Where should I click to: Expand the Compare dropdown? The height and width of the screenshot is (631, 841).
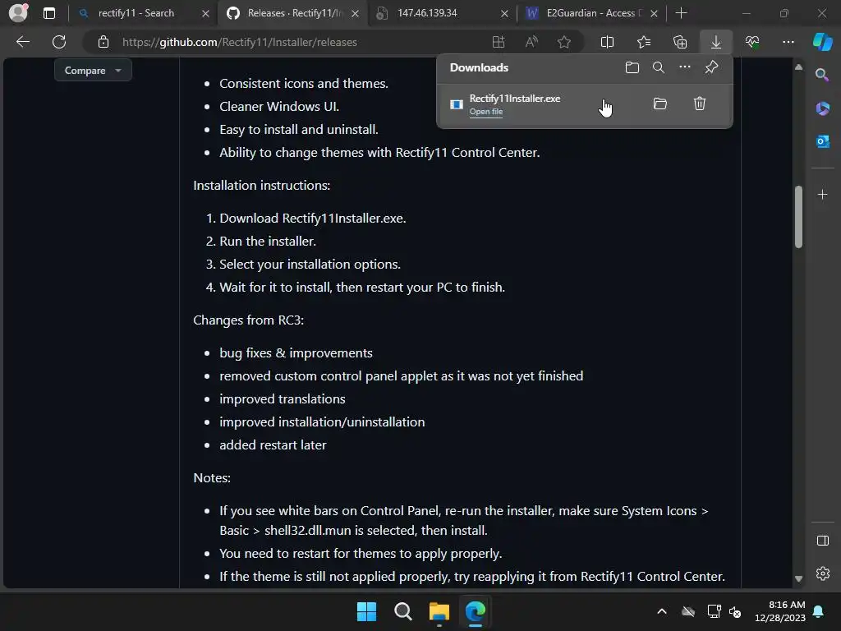click(x=93, y=71)
